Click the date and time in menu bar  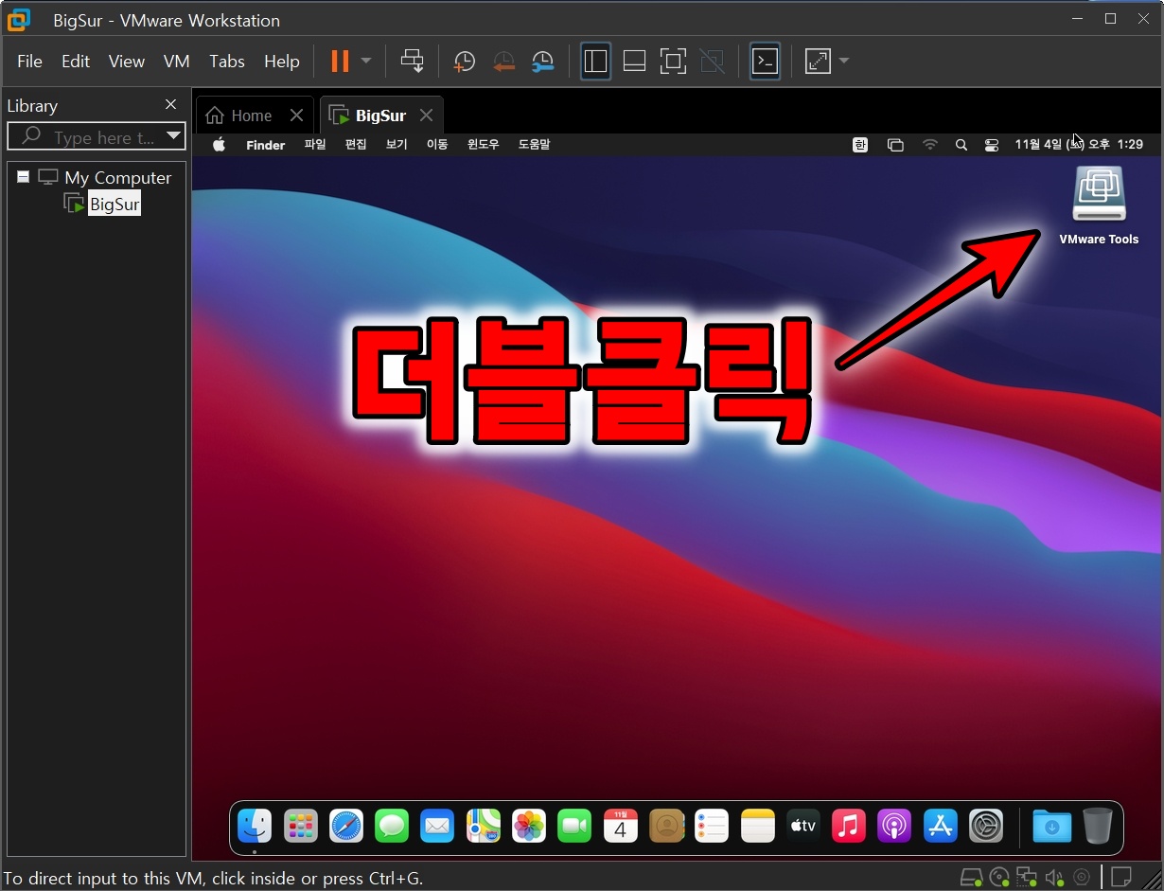[x=1079, y=145]
